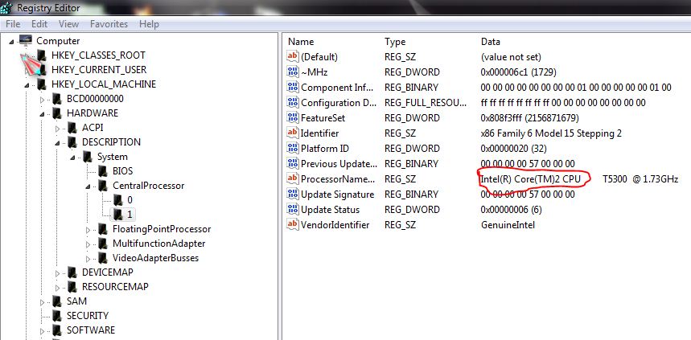Select the Platform ID value entry
Viewport: 691px width, 340px height.
[x=325, y=149]
